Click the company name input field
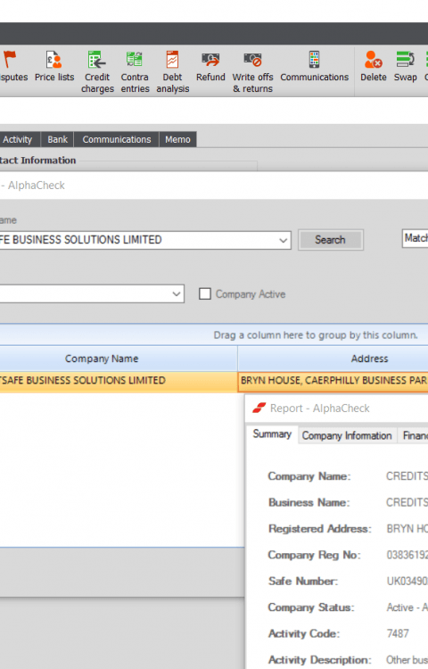Viewport: 428px width, 669px height. [145, 240]
